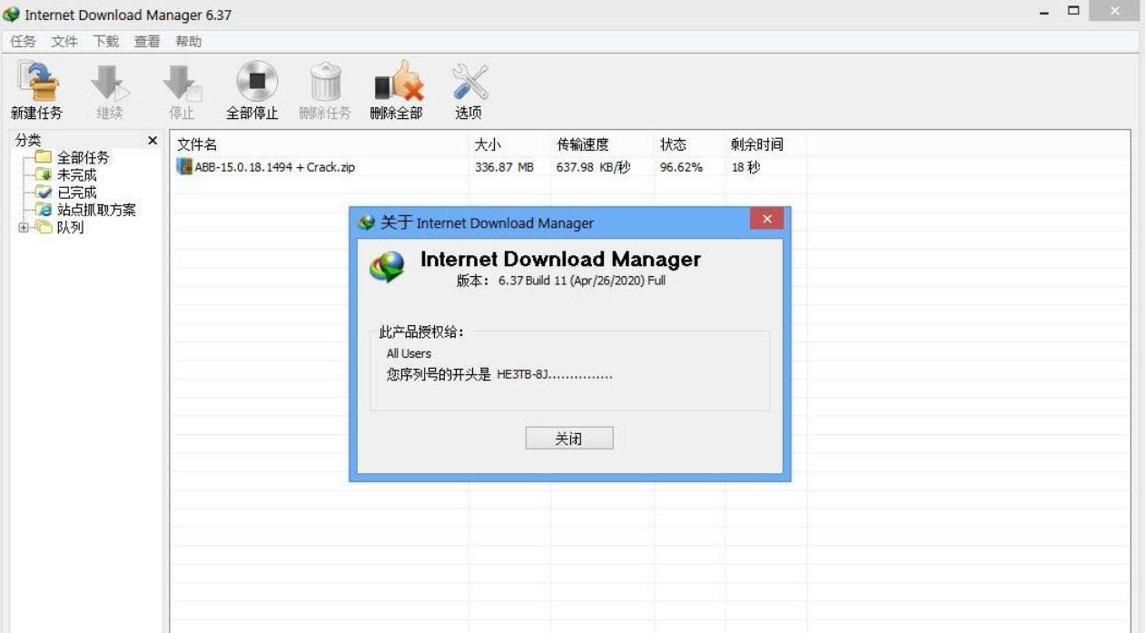This screenshot has height=633, width=1145.
Task: Select 队列 folder in tree
Action: point(71,227)
